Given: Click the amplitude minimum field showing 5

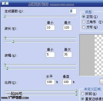Looking at the screenshot, I should [50, 55].
